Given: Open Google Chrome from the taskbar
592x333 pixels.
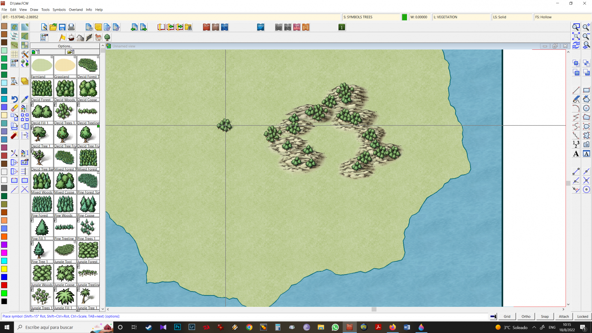Looking at the screenshot, I should 249,327.
